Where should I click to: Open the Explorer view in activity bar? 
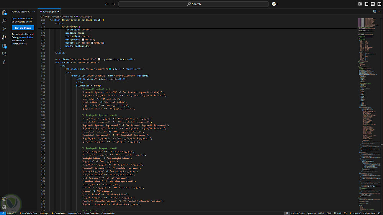coord(4,12)
